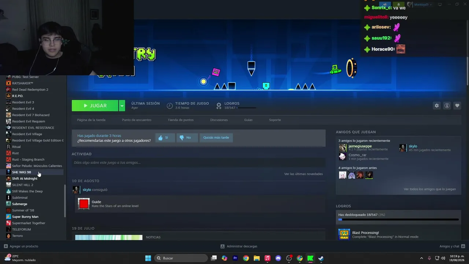Select PUBG: Test Server in library
469x264 pixels.
pyautogui.click(x=25, y=77)
